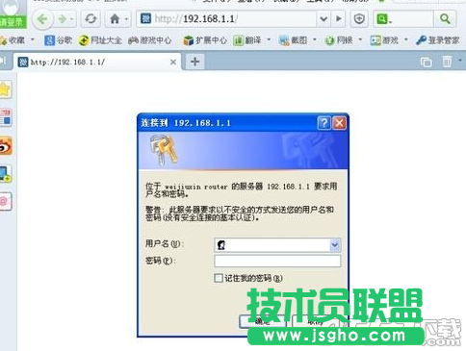
Task: Open the 游戏中心 bookmark
Action: pyautogui.click(x=150, y=40)
